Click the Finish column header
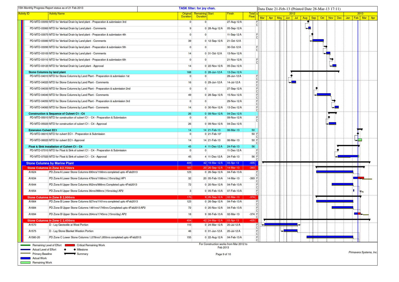The width and height of the screenshot is (399, 282). (234, 16)
